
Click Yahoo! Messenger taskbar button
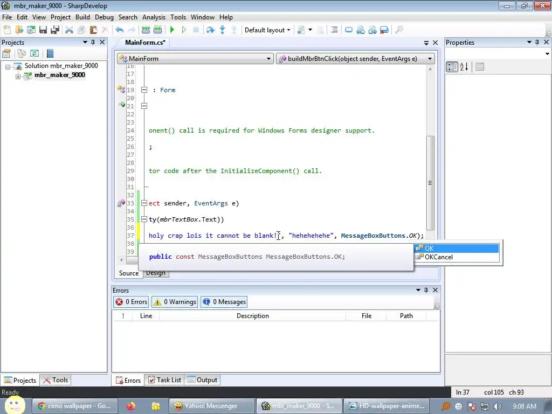click(x=211, y=406)
